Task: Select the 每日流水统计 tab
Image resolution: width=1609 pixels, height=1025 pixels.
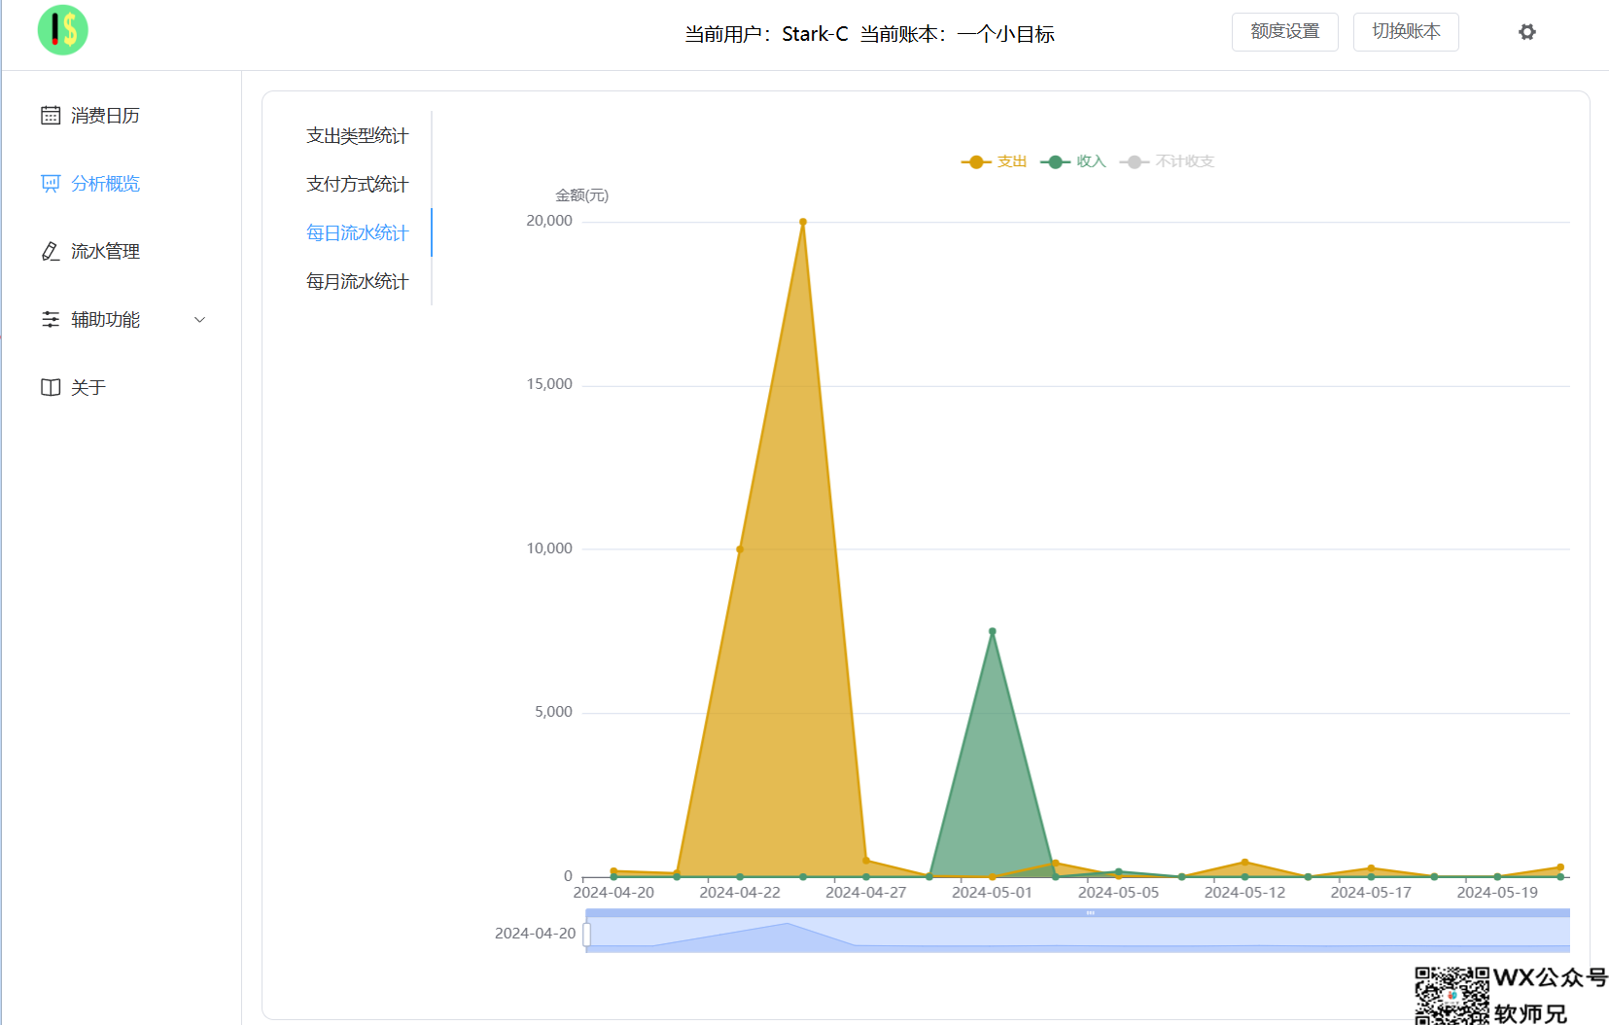Action: point(357,233)
